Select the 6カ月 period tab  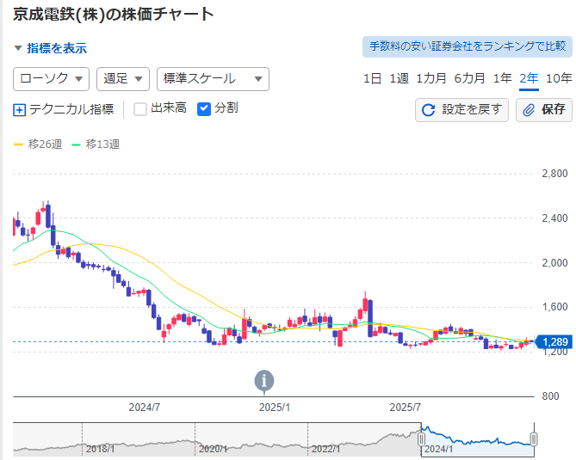469,78
